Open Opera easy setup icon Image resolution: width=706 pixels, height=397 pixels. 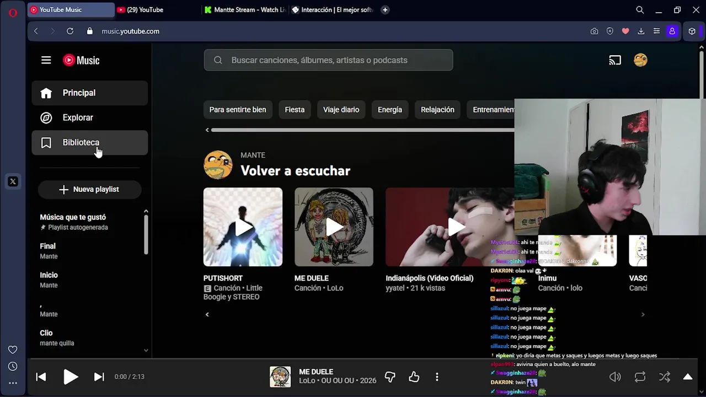point(656,31)
